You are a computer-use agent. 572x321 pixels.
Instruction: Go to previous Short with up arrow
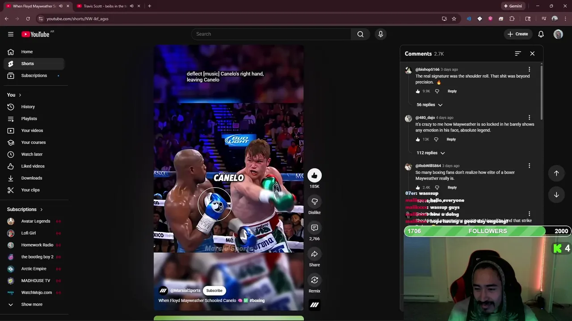tap(556, 173)
